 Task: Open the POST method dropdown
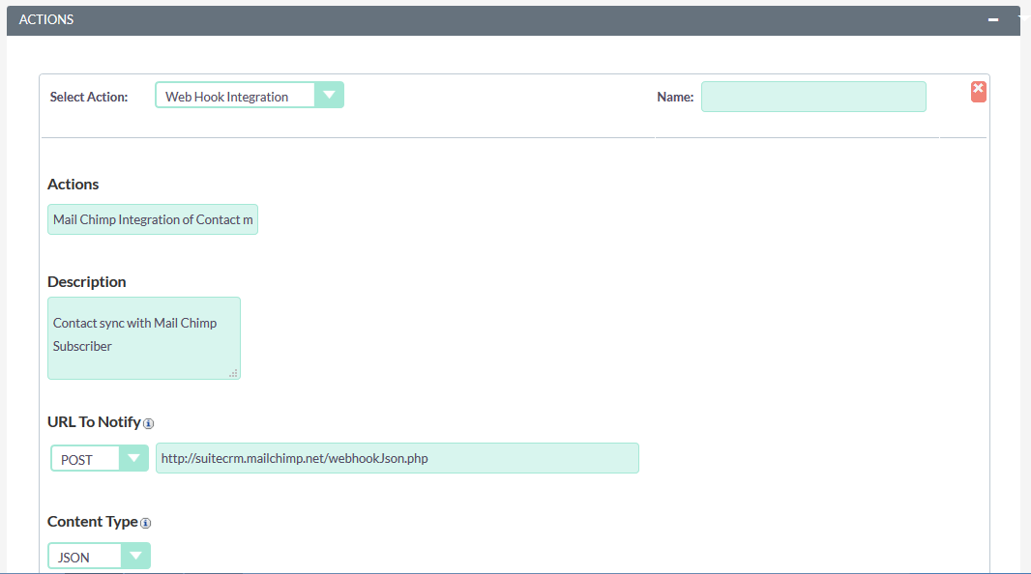pos(100,458)
